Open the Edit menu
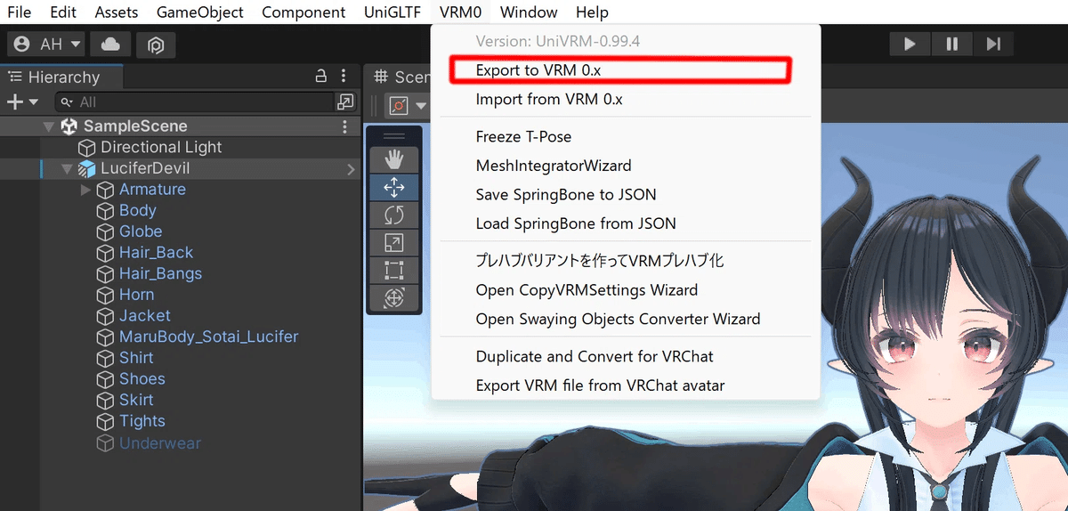This screenshot has width=1068, height=511. pyautogui.click(x=63, y=12)
